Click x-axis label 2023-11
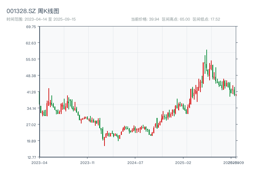 pos(87,163)
